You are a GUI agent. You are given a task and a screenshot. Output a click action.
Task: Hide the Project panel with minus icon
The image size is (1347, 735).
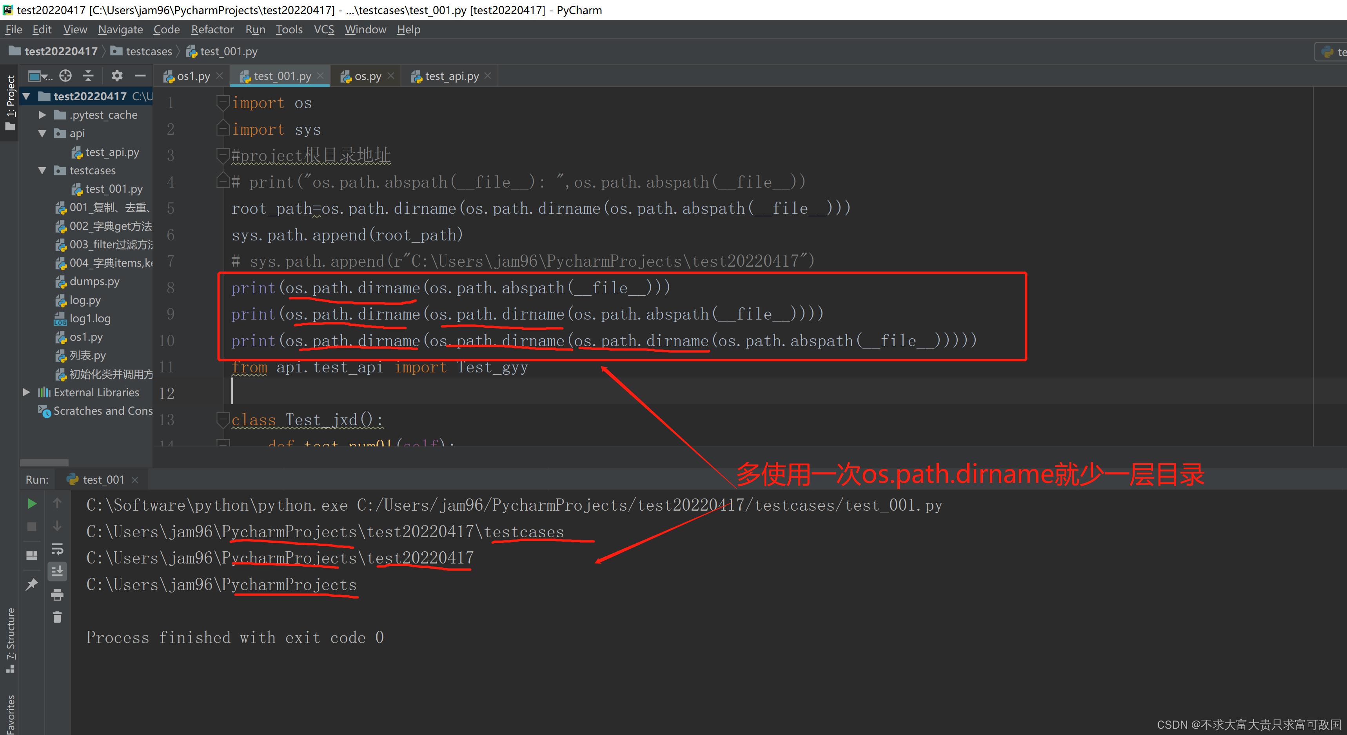coord(140,76)
